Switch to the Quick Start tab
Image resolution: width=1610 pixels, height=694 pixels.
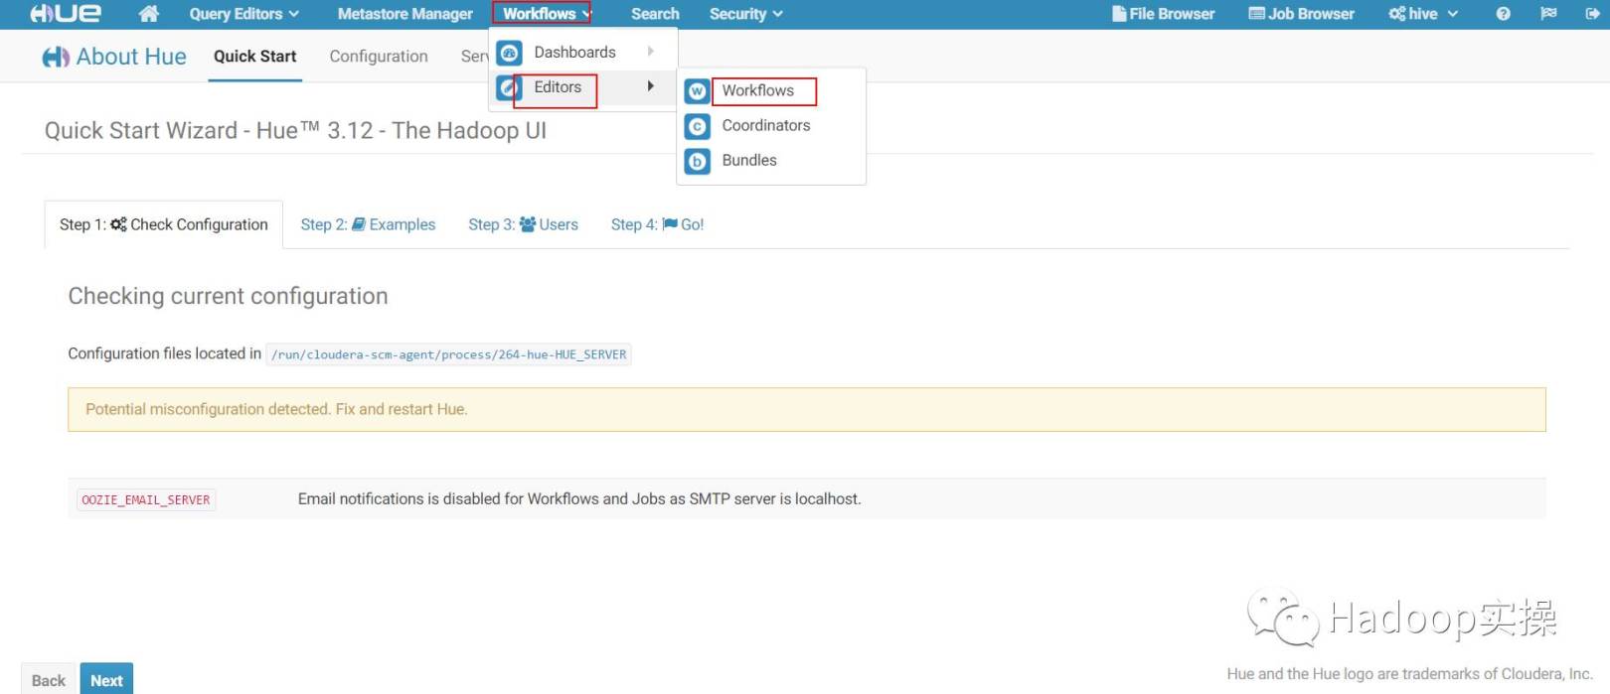tap(254, 57)
